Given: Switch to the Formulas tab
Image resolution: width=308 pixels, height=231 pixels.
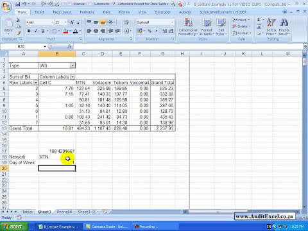Looking at the screenshot, I should click(87, 12).
